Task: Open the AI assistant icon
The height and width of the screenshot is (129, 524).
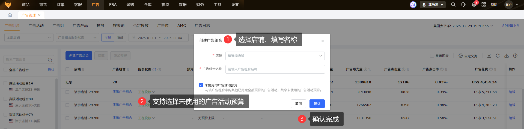Action: pyautogui.click(x=413, y=5)
